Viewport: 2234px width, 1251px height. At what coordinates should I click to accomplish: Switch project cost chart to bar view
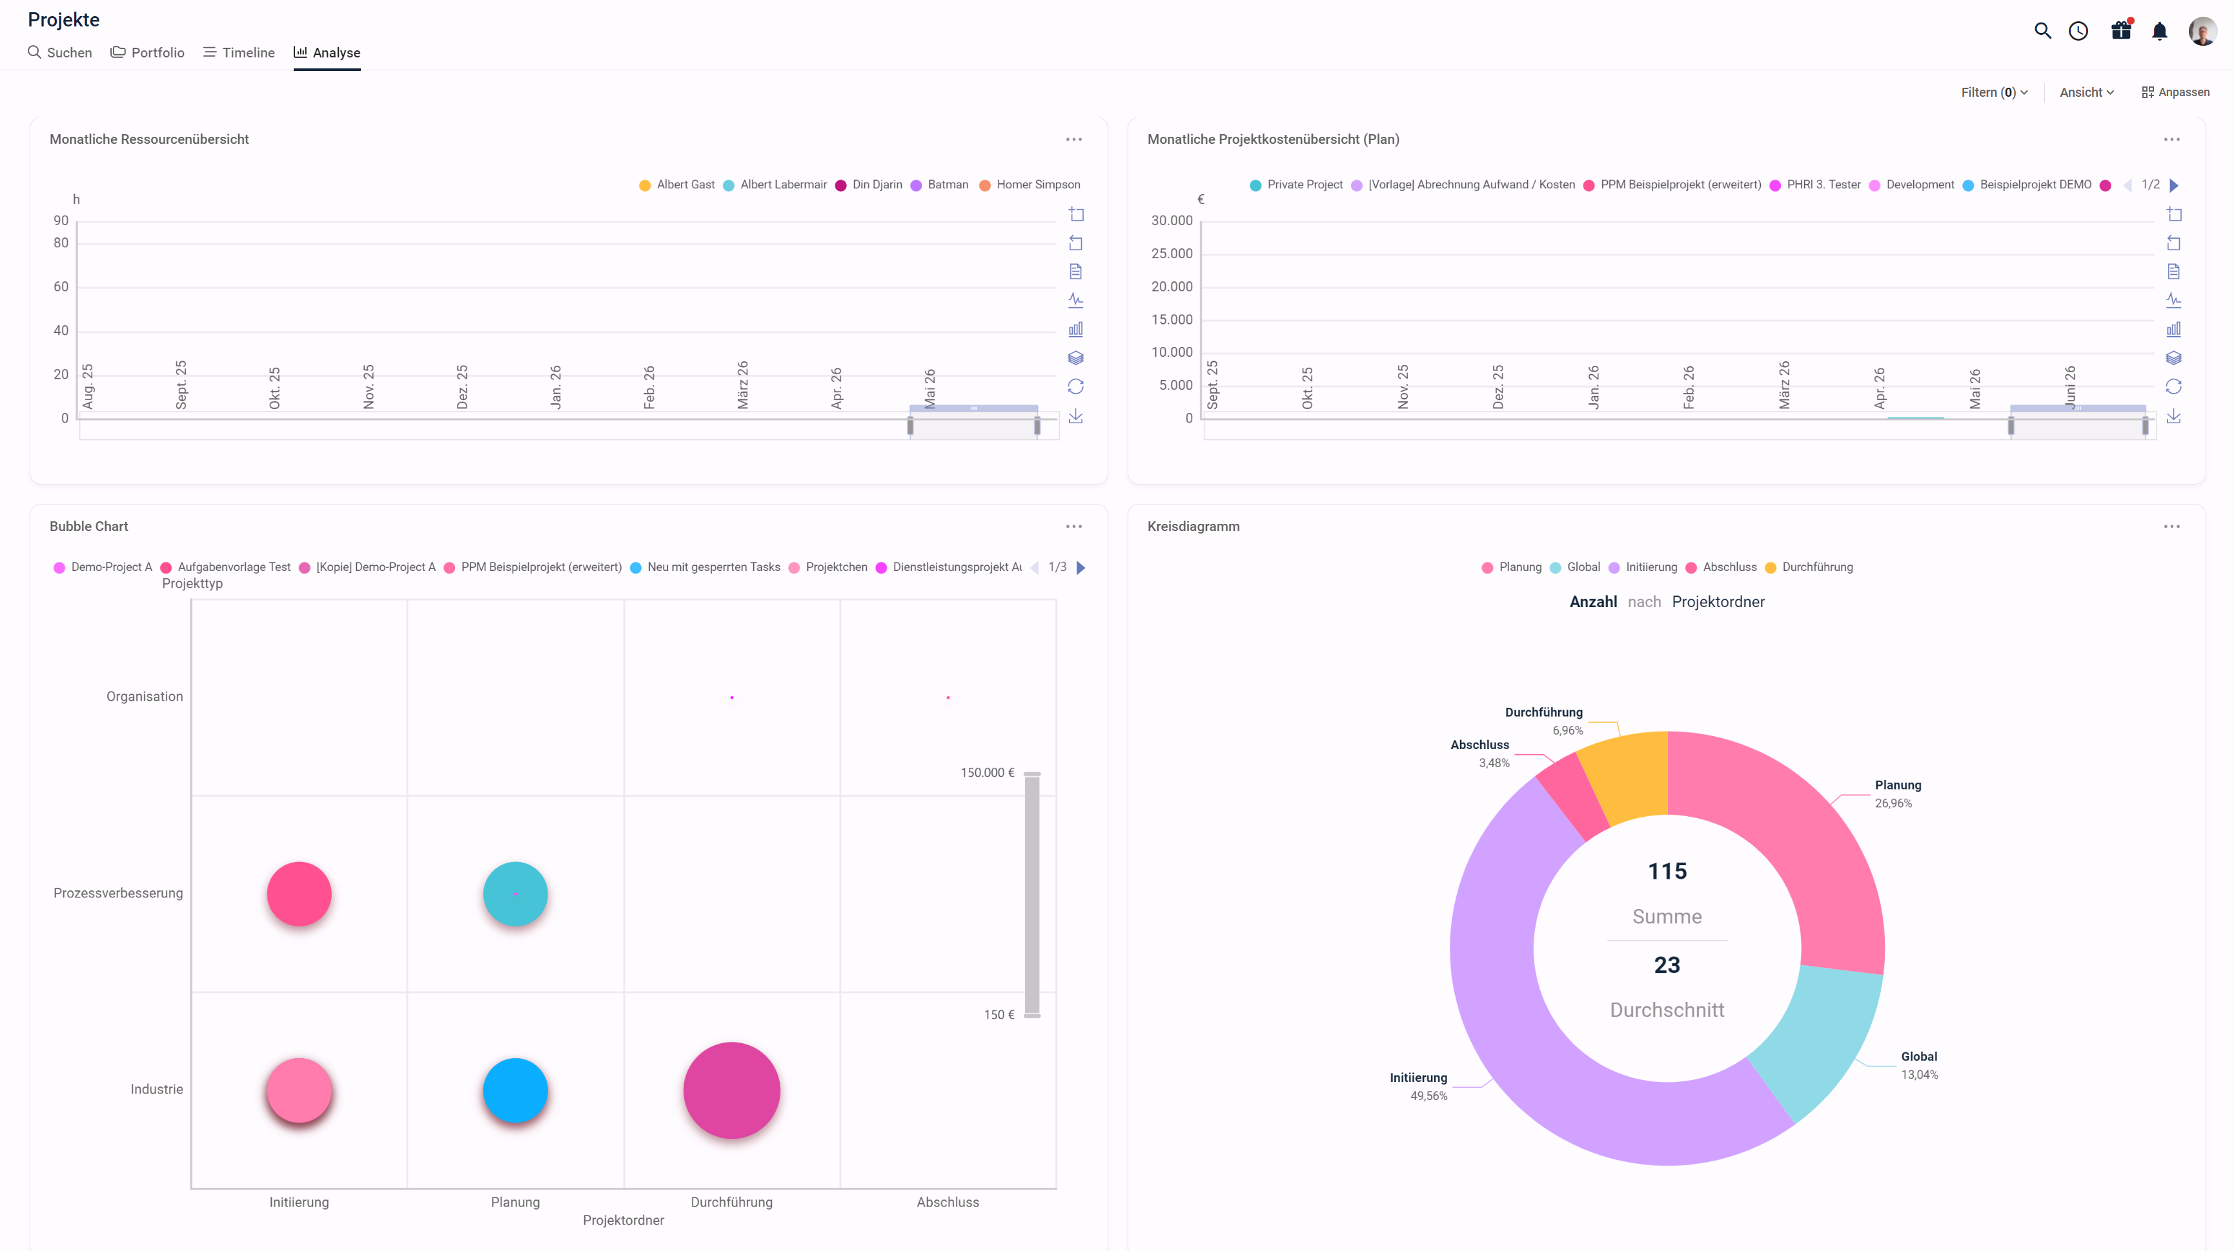[2174, 328]
